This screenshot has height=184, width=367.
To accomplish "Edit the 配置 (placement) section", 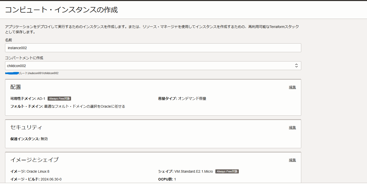I will (x=292, y=87).
